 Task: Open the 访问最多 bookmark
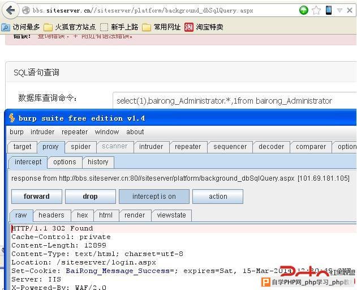(x=20, y=27)
